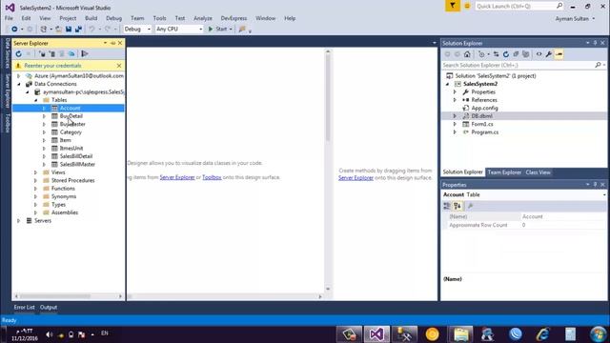Click the Find in Files toolbar icon
610x343 pixels.
click(242, 30)
